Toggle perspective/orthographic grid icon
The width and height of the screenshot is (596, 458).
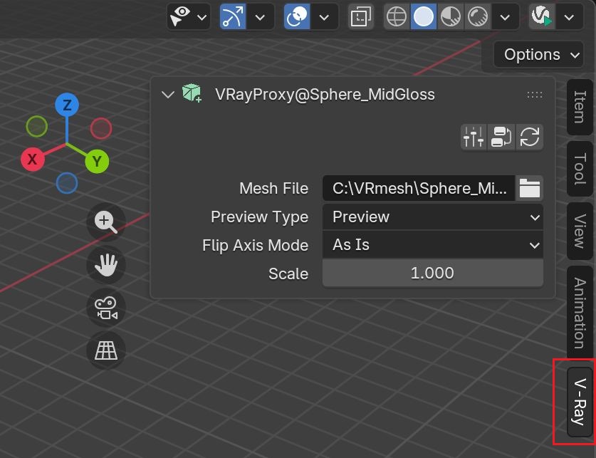[106, 350]
